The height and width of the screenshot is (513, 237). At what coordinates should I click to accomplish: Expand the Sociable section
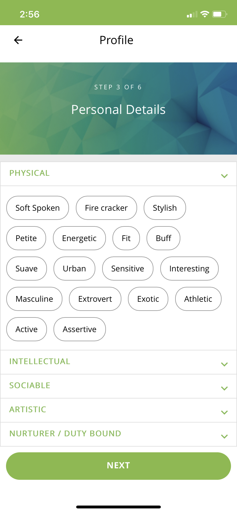[224, 388]
